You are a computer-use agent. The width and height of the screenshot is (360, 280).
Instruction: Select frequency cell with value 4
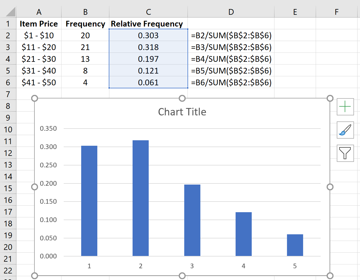85,83
